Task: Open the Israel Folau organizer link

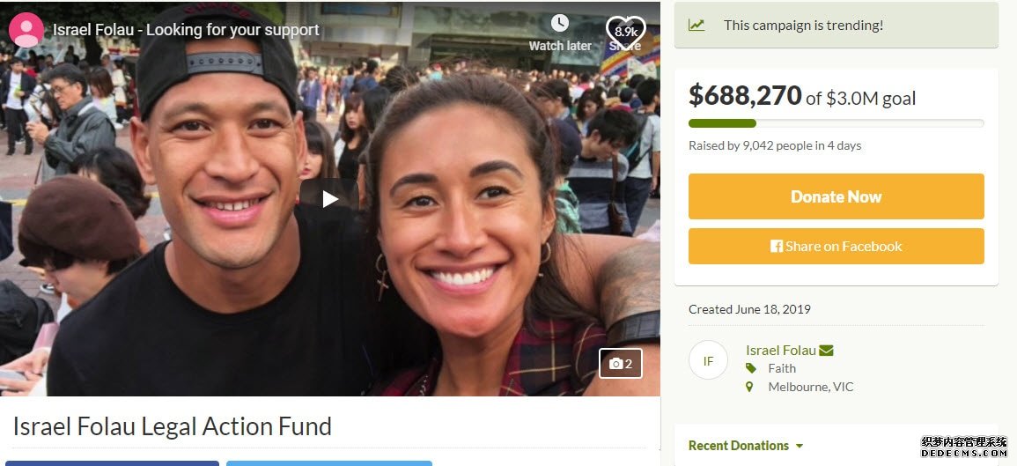Action: (x=781, y=351)
